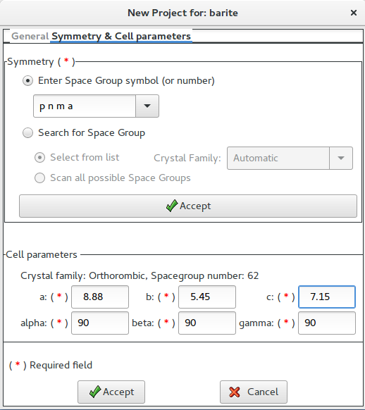365x410 pixels.
Task: Choose the Search for Space Group option
Action: coord(27,133)
